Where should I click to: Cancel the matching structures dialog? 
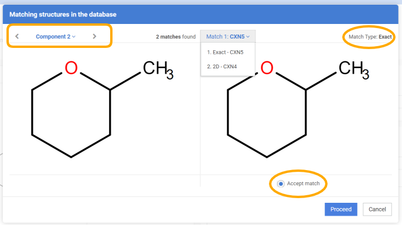377,209
